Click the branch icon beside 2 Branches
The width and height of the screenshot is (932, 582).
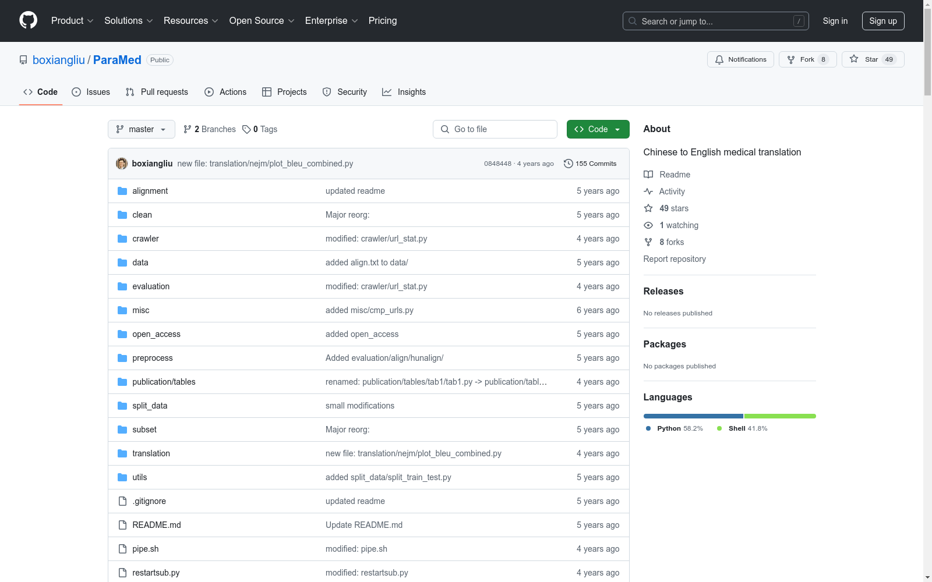coord(188,129)
